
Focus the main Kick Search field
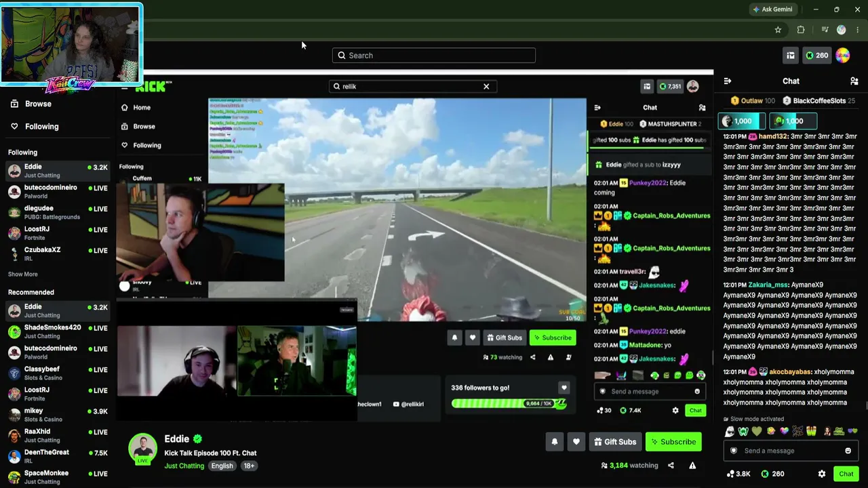(434, 56)
